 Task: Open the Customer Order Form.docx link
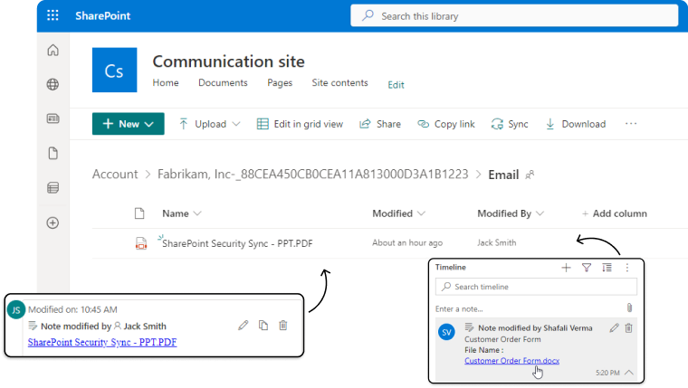pos(511,361)
